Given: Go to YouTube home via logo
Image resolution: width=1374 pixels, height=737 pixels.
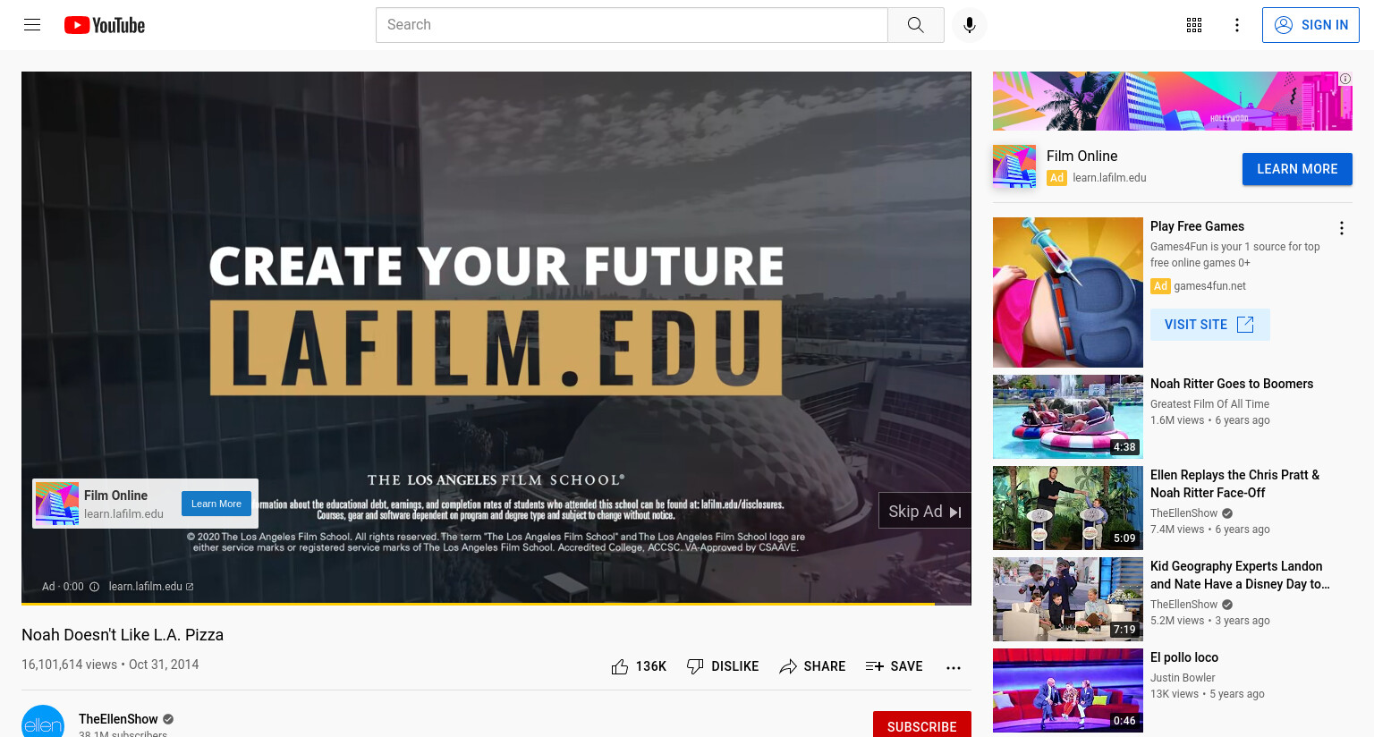Looking at the screenshot, I should coord(105,25).
